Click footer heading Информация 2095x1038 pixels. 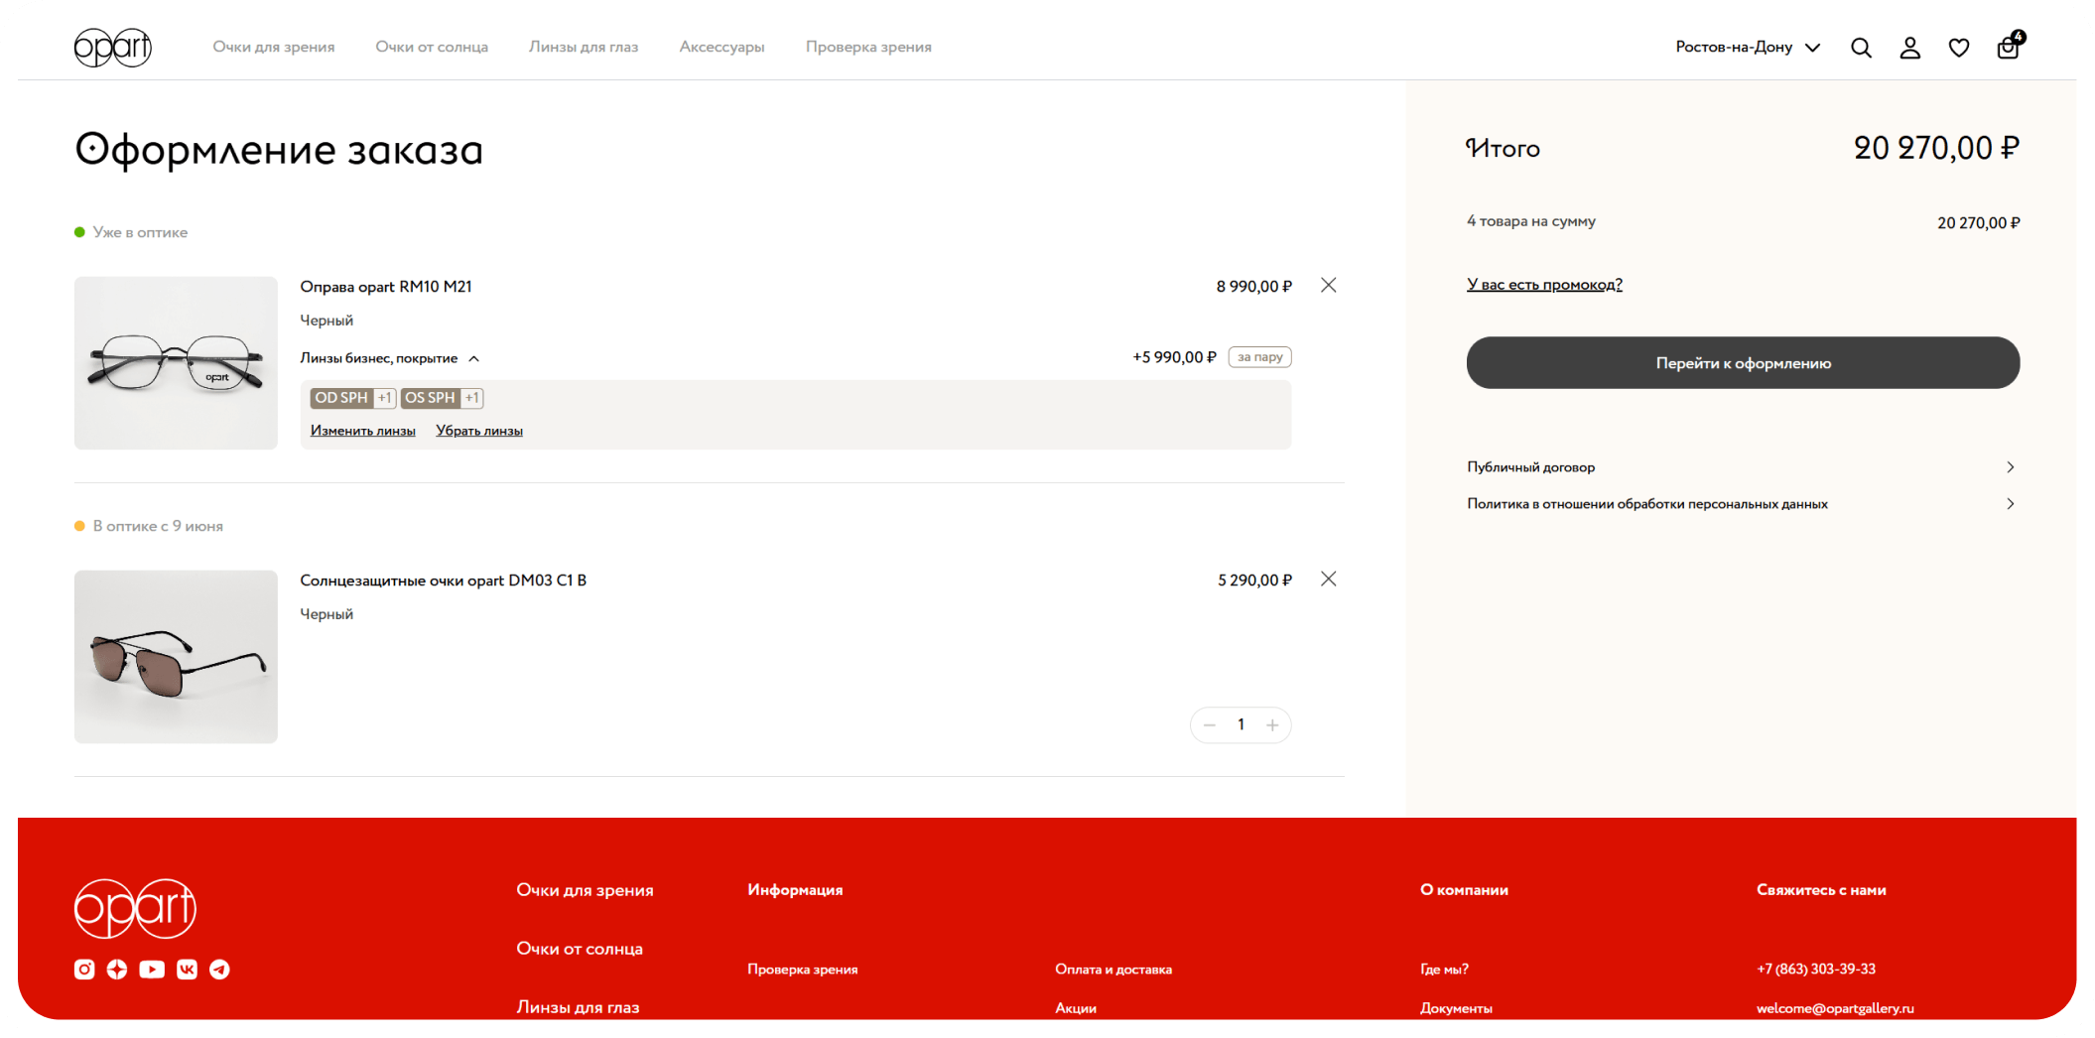point(795,890)
